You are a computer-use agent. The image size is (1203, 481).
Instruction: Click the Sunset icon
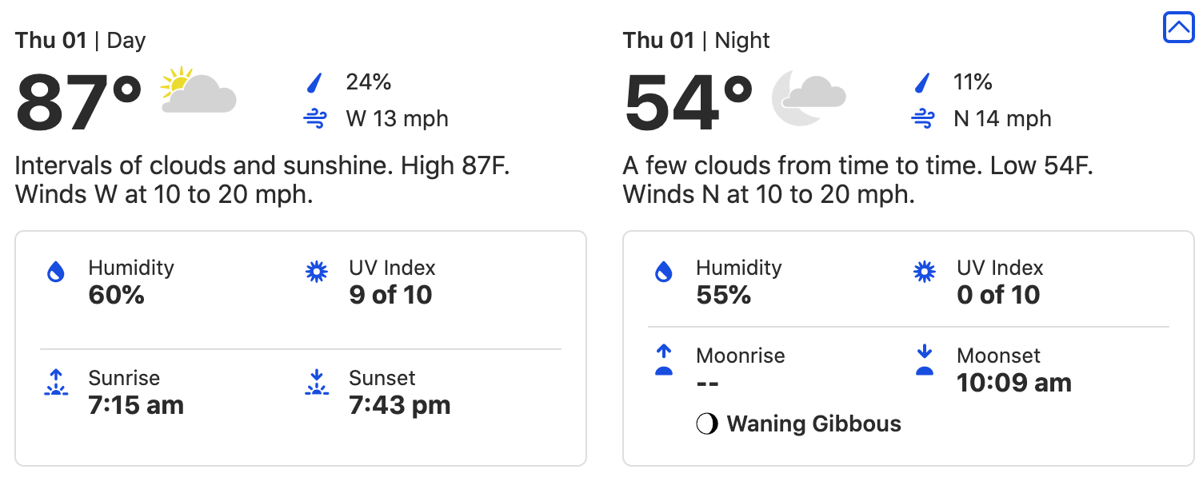tap(317, 384)
